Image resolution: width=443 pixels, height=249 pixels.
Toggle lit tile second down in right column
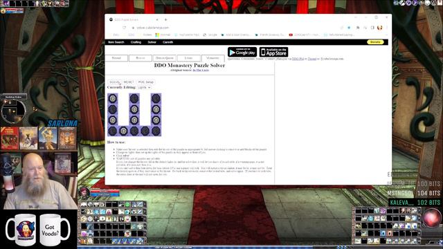(x=156, y=109)
